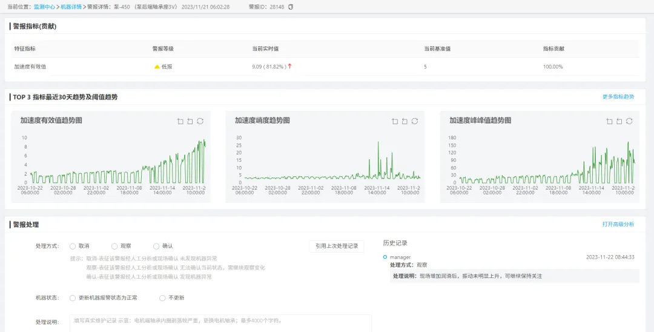Image resolution: width=654 pixels, height=332 pixels.
Task: Choose the 不更新 machine status option
Action: click(162, 298)
